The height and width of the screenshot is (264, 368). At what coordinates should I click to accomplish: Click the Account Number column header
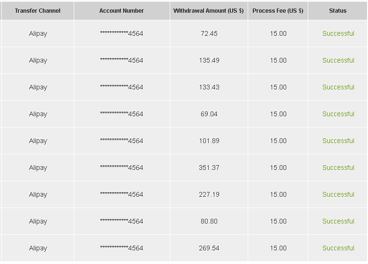[122, 11]
